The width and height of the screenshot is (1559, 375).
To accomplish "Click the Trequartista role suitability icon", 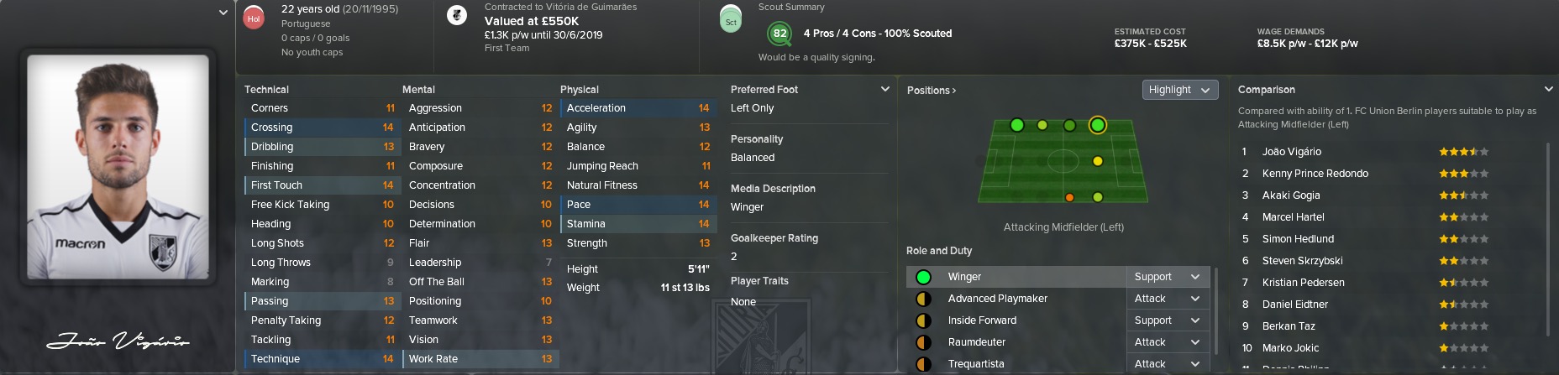I will pos(923,364).
